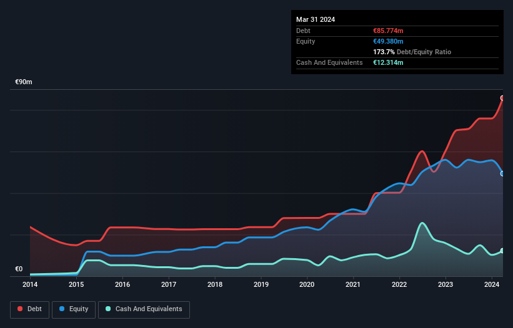The height and width of the screenshot is (328, 513).
Task: Click the 2018 x-axis label
Action: coord(215,284)
